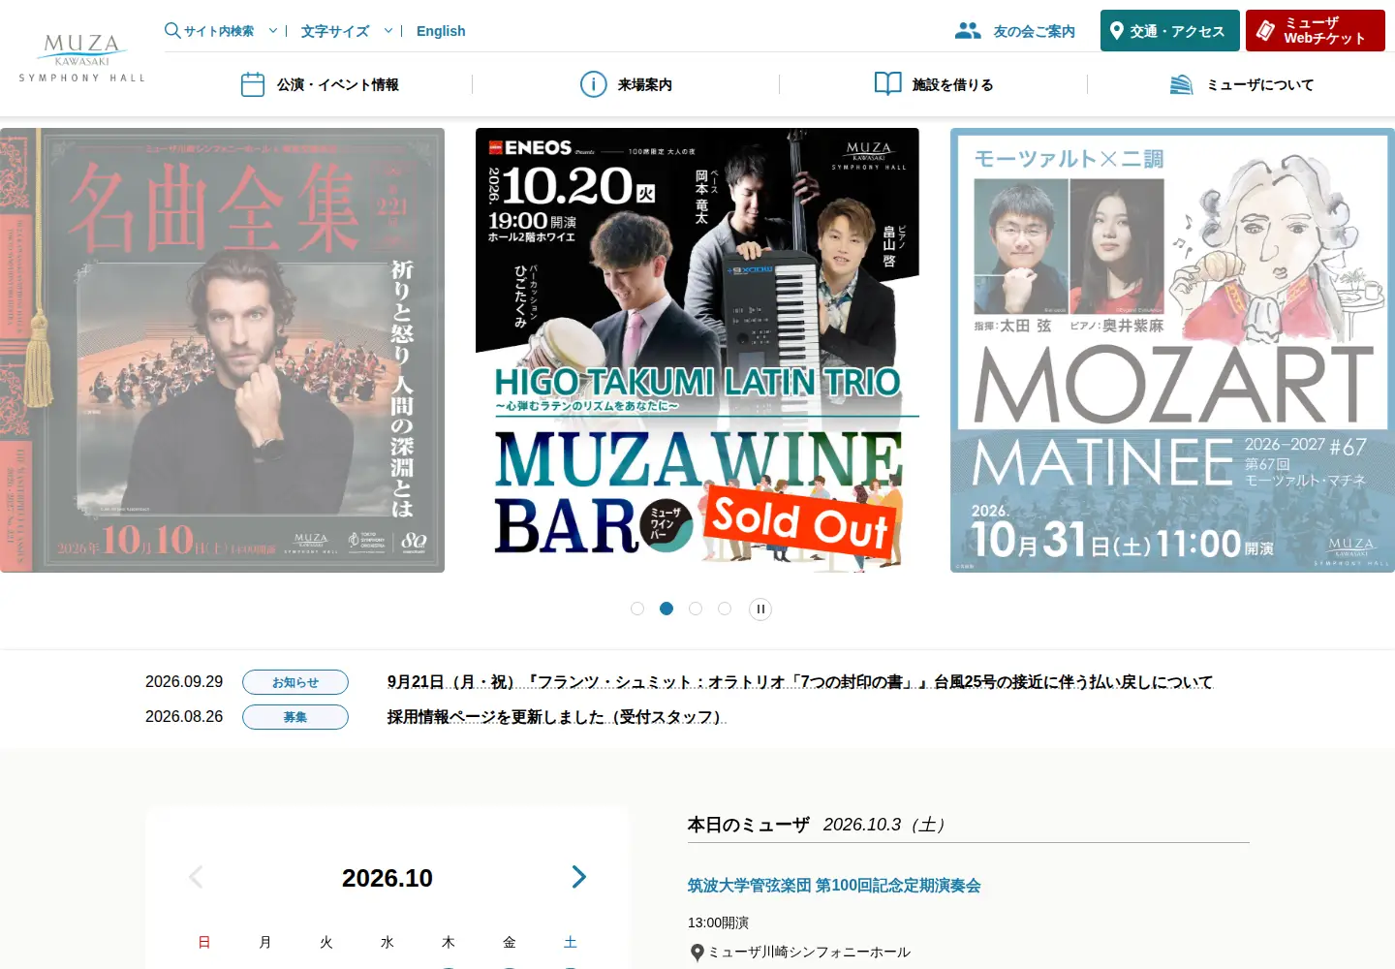Click the 本日のミューザ heading
1395x969 pixels.
[749, 825]
